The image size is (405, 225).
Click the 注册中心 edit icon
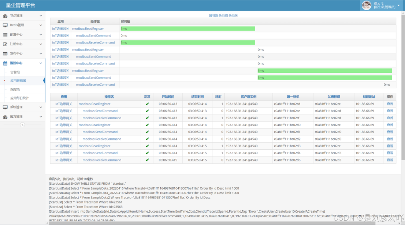5,44
